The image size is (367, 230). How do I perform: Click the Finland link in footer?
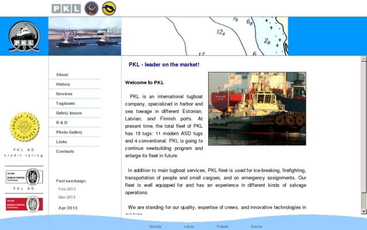pos(222,227)
